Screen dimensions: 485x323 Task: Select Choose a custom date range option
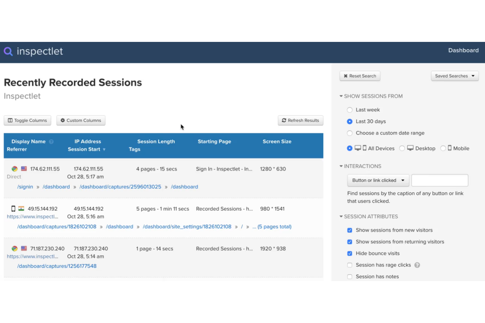coord(350,133)
